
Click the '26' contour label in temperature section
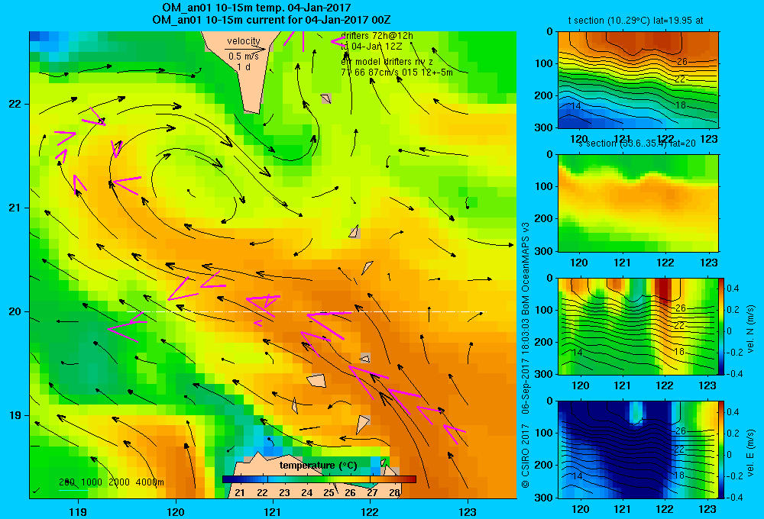[x=681, y=62]
